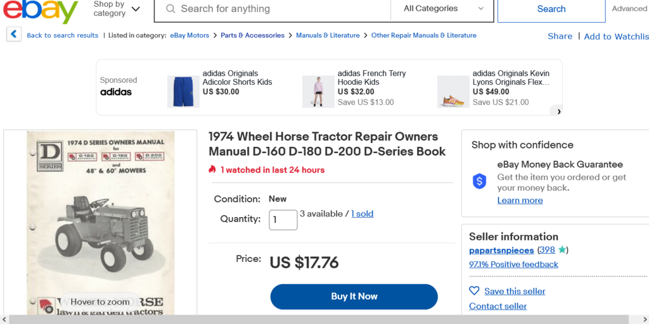Click the sponsored ad next arrow

pyautogui.click(x=558, y=111)
